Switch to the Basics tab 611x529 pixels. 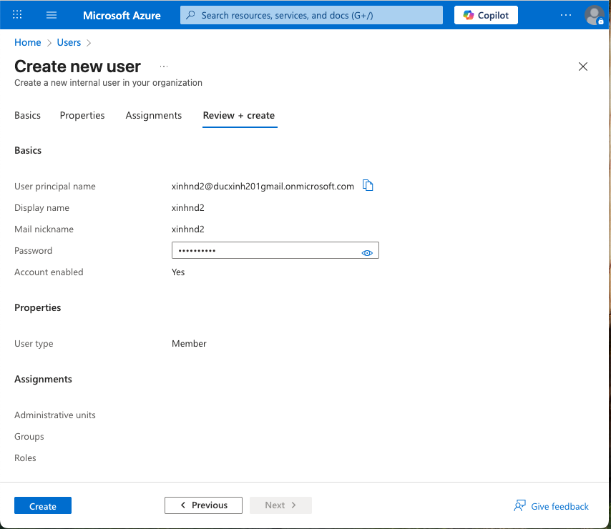click(x=27, y=115)
